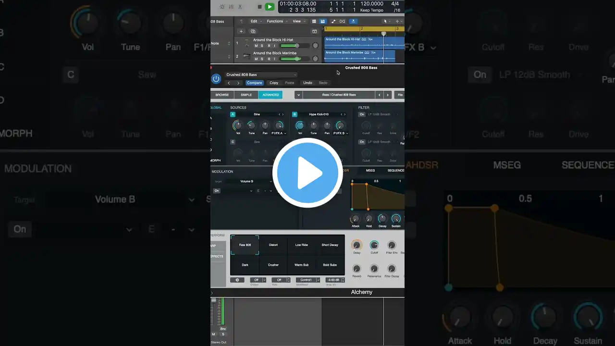Switch to the ADVANCED tab
615x346 pixels.
coord(271,95)
